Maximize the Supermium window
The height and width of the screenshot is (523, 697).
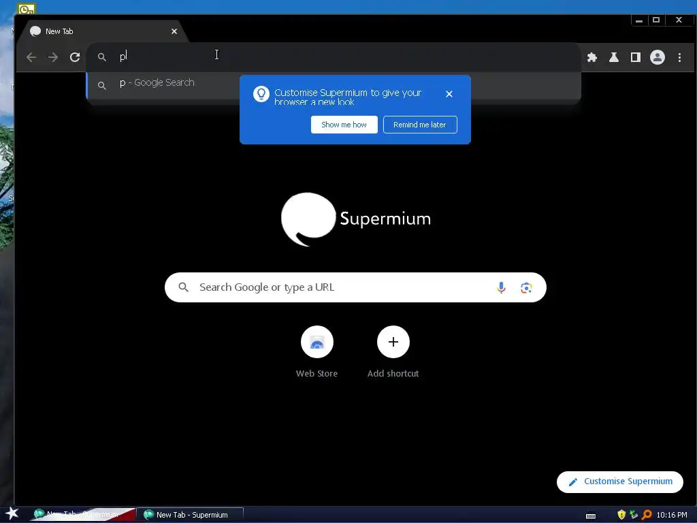[x=656, y=20]
